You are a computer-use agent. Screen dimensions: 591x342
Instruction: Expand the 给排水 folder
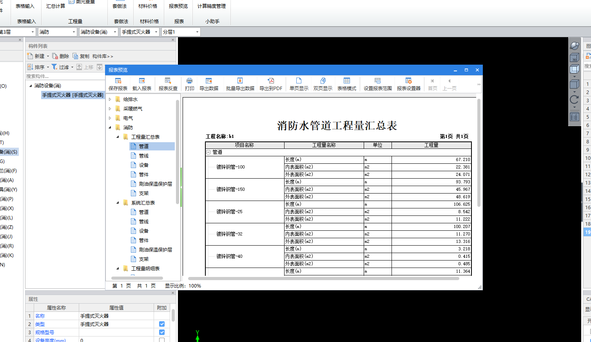110,100
